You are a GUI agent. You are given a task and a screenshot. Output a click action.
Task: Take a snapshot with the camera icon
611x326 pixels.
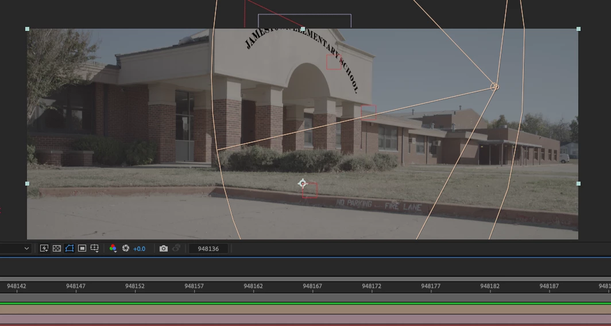tap(164, 248)
